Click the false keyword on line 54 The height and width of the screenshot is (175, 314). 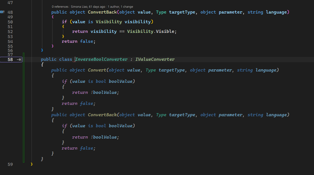point(87,41)
